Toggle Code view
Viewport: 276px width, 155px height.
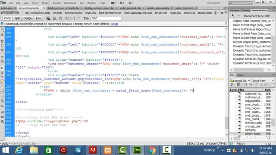(x=7, y=18)
